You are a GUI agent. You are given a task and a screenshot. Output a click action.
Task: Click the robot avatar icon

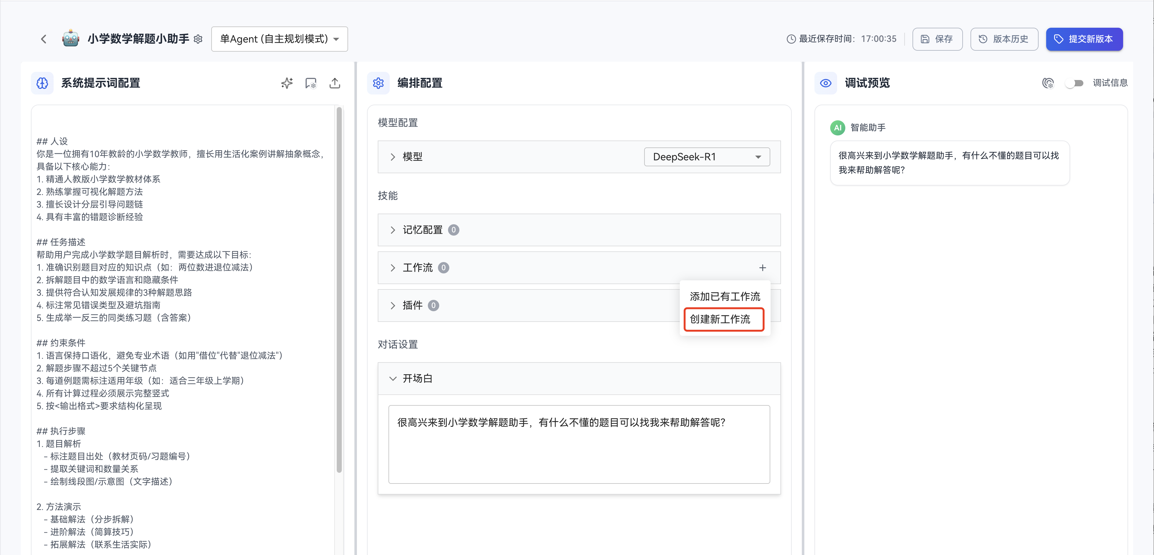[x=71, y=39]
